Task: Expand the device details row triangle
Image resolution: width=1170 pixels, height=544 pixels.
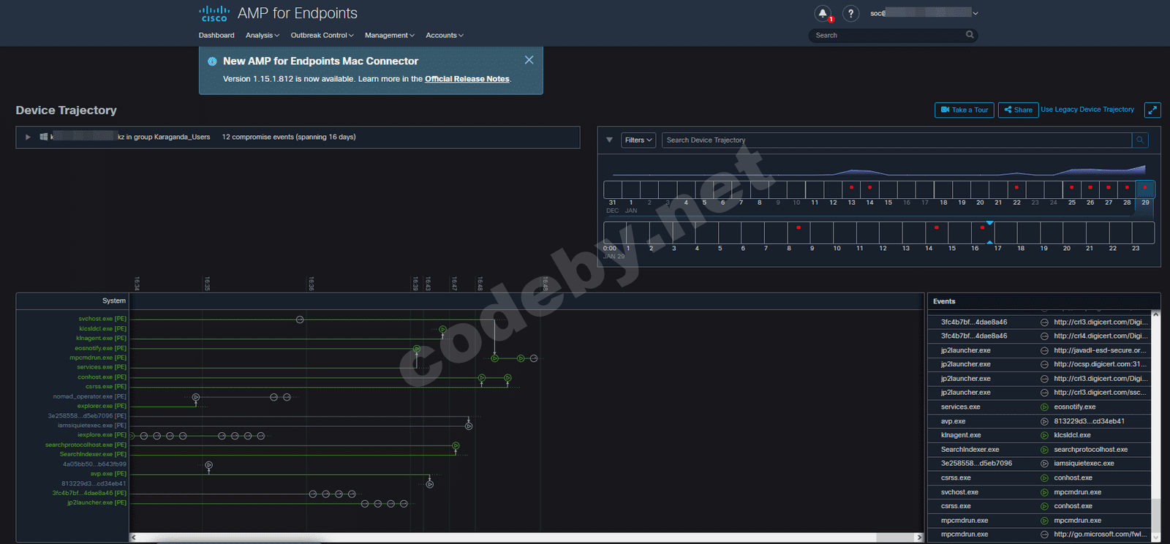Action: [28, 137]
